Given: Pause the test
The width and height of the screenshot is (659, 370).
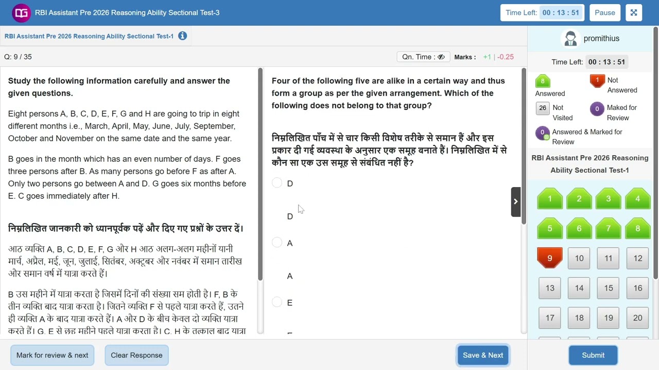Looking at the screenshot, I should click(605, 13).
